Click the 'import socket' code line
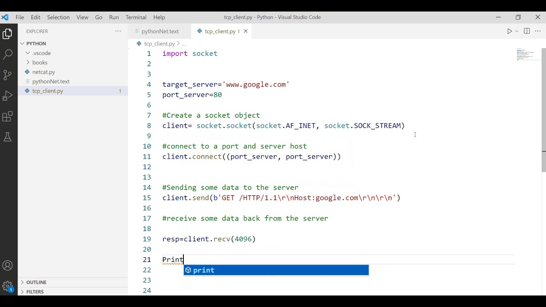 (190, 54)
